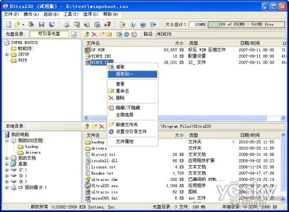Choose 删除 in the context menu
The image size is (289, 212).
[x=132, y=98]
